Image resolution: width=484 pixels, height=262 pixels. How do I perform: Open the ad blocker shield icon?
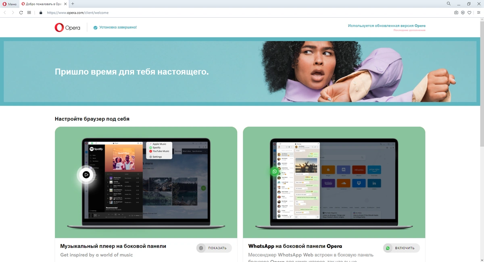pyautogui.click(x=463, y=12)
